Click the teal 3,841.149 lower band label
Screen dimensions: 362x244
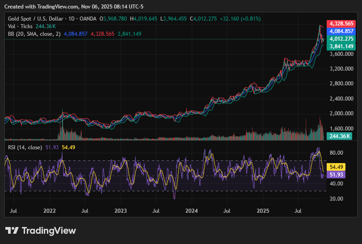341,46
